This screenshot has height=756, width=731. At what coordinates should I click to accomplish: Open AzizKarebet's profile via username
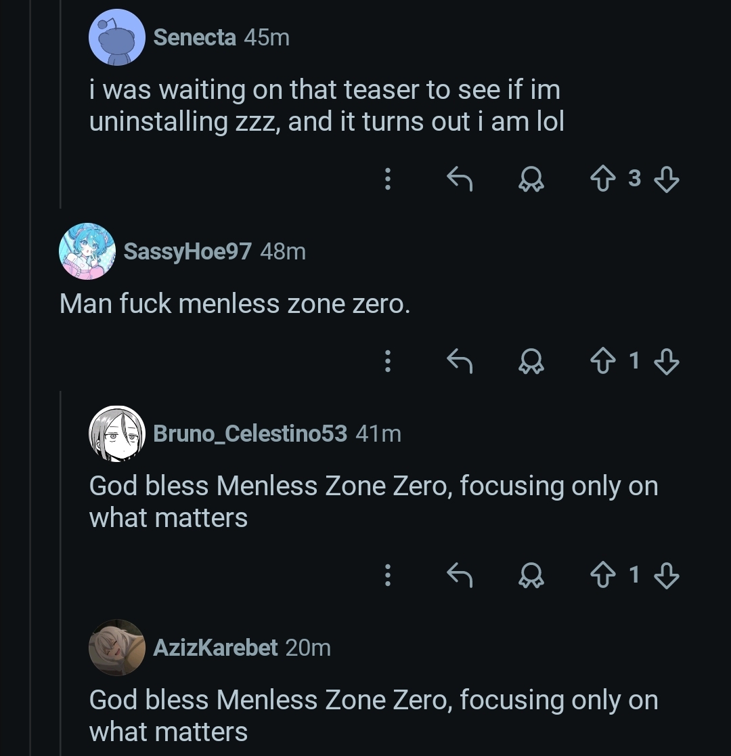[x=215, y=648]
